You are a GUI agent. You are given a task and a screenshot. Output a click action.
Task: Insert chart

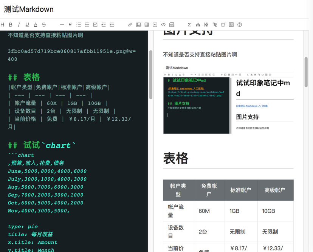[155, 25]
